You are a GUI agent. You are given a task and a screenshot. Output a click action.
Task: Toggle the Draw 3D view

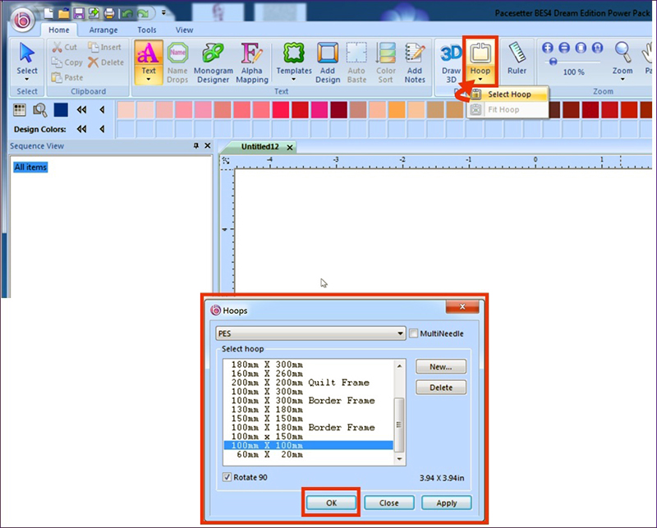tap(451, 62)
